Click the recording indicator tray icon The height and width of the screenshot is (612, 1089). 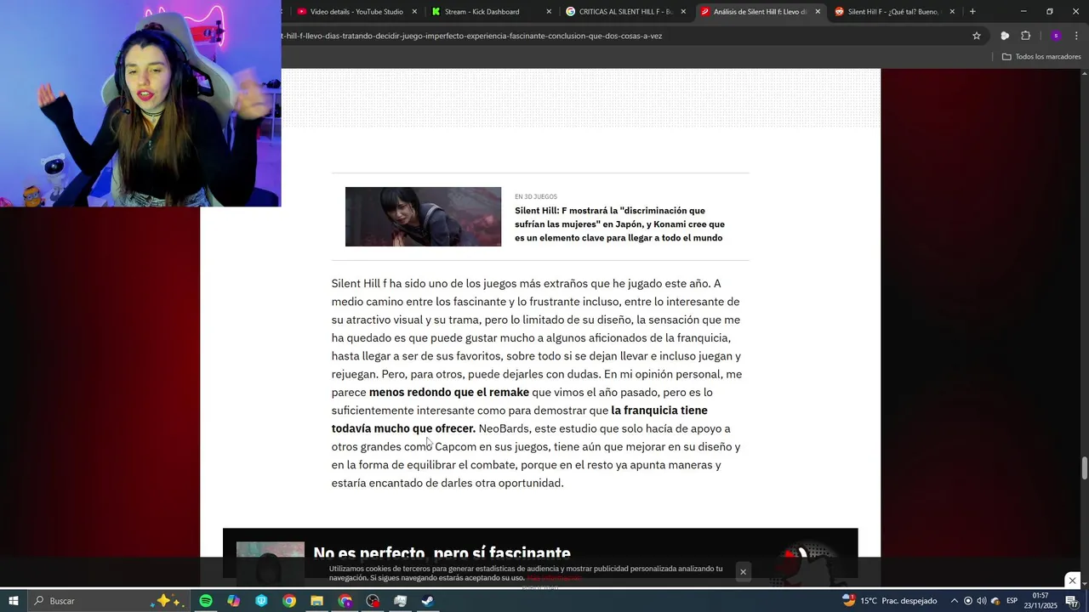click(968, 601)
